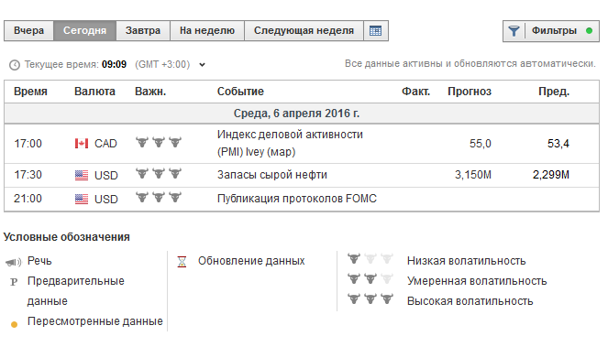Open Публикация протоколов FOMC event
608x347 pixels.
297,199
